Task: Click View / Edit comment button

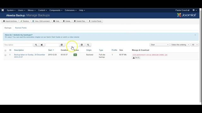Action: pos(41,21)
